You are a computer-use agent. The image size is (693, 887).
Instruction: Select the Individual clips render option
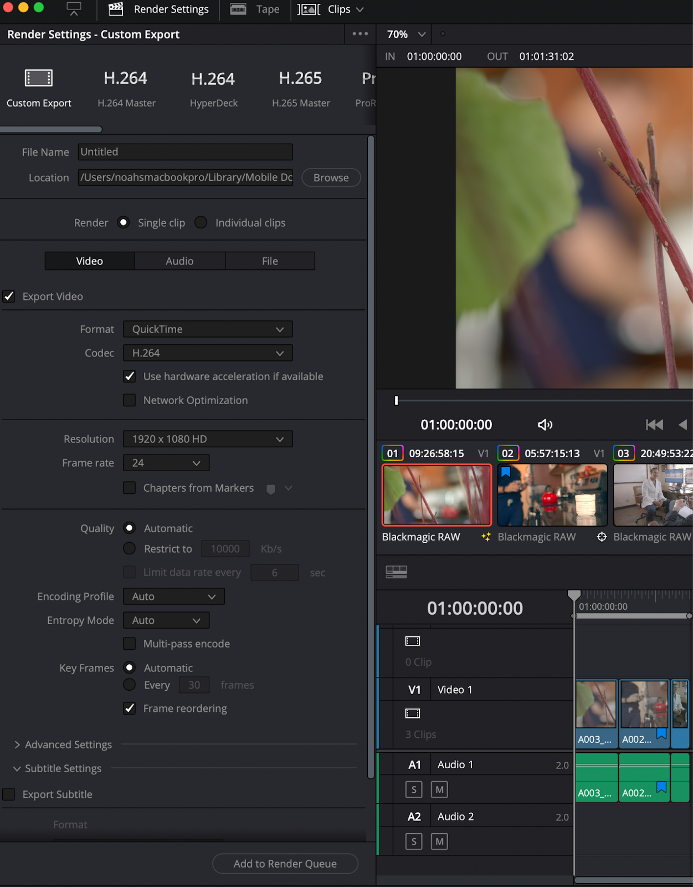(x=201, y=222)
